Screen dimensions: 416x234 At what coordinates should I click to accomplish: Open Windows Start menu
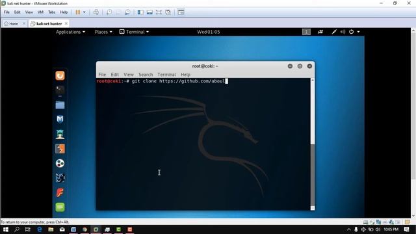tap(6, 229)
